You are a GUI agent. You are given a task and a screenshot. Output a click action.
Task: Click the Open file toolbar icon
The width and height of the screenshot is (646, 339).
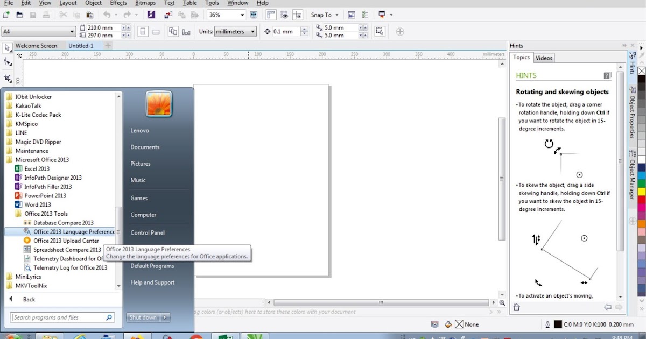[x=19, y=15]
